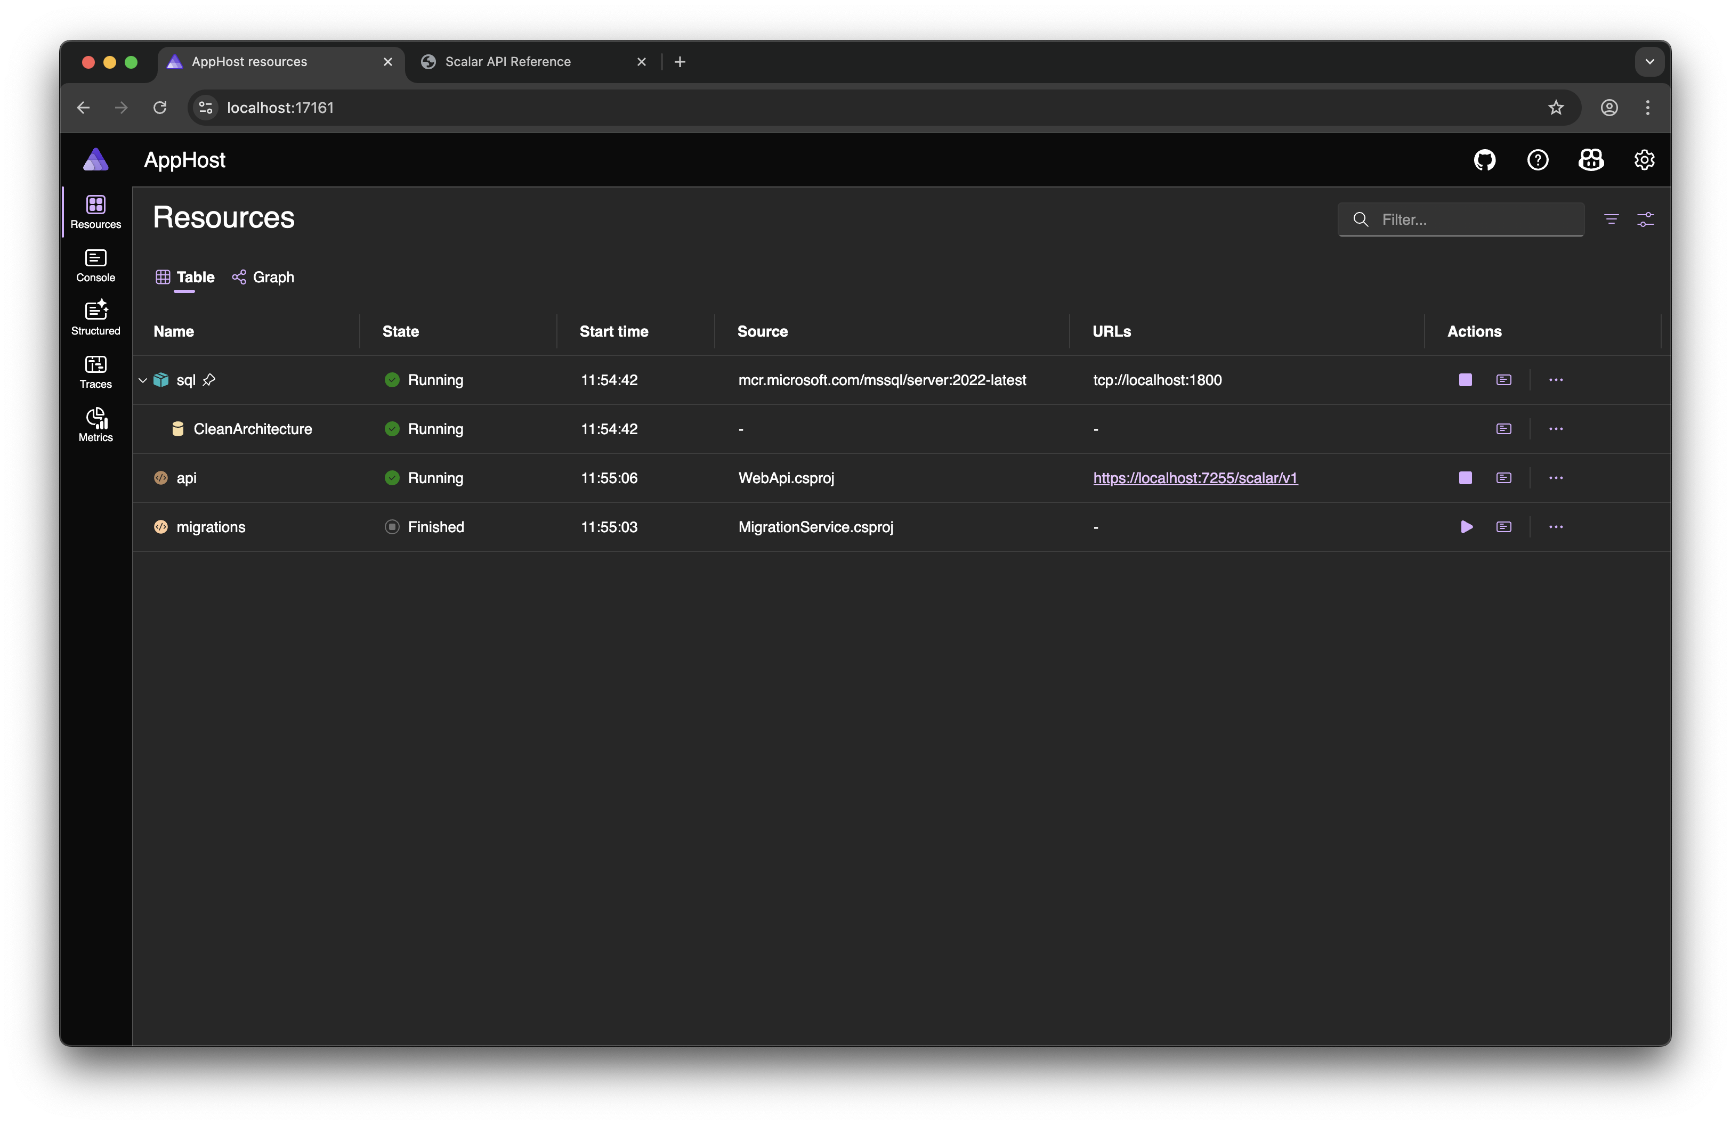Open the resource filter options icon
1731x1125 pixels.
[x=1611, y=219]
